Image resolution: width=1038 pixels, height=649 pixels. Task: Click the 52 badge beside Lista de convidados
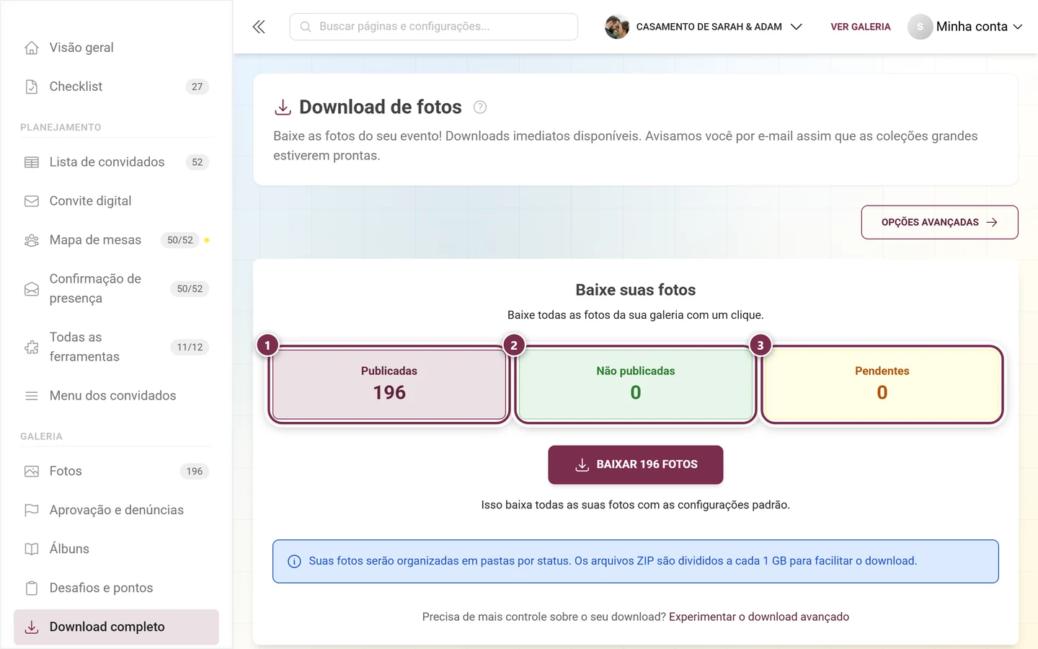point(197,162)
